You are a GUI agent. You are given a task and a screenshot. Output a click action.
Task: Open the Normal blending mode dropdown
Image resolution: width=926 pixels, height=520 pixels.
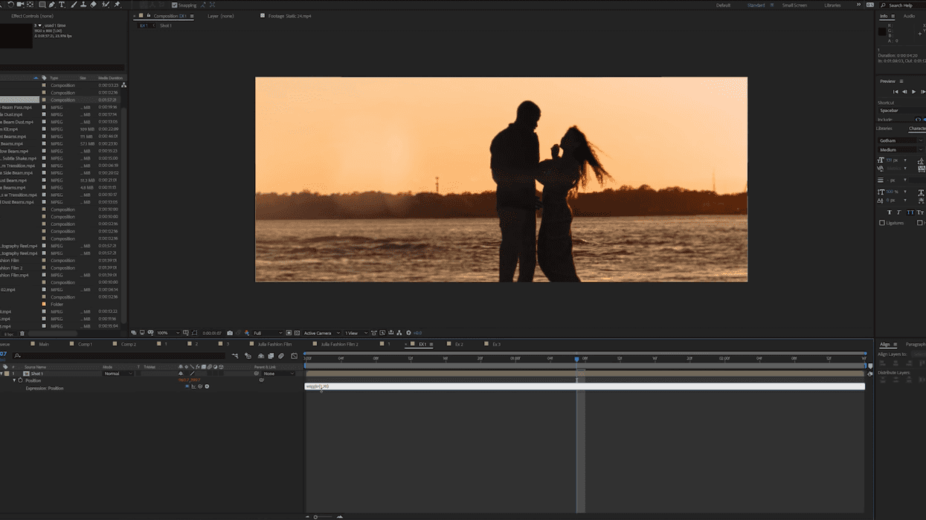(x=118, y=374)
